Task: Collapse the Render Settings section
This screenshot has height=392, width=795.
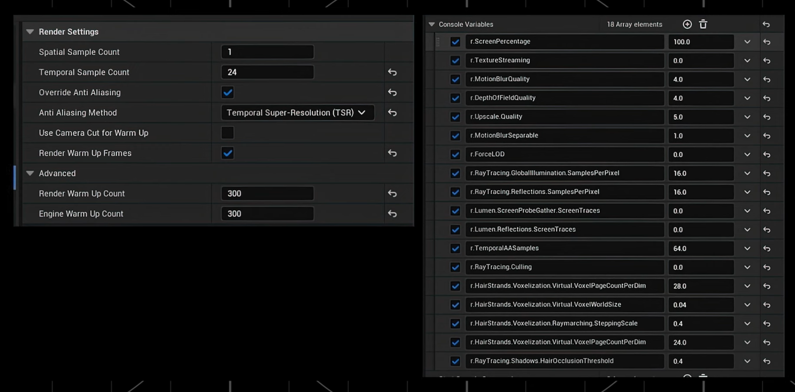Action: click(30, 31)
